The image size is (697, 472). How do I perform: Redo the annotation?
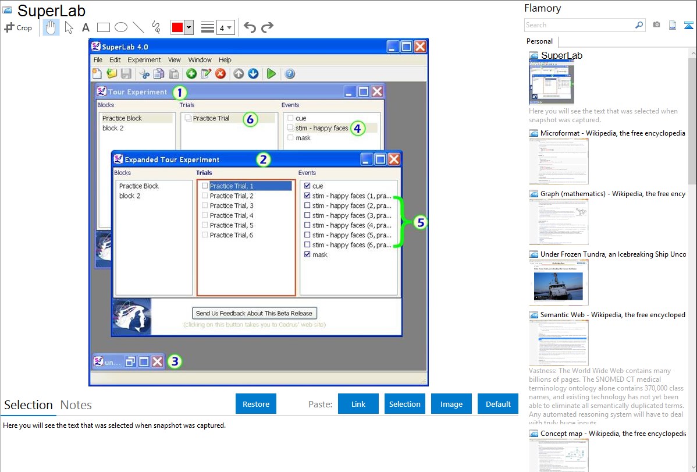click(267, 27)
